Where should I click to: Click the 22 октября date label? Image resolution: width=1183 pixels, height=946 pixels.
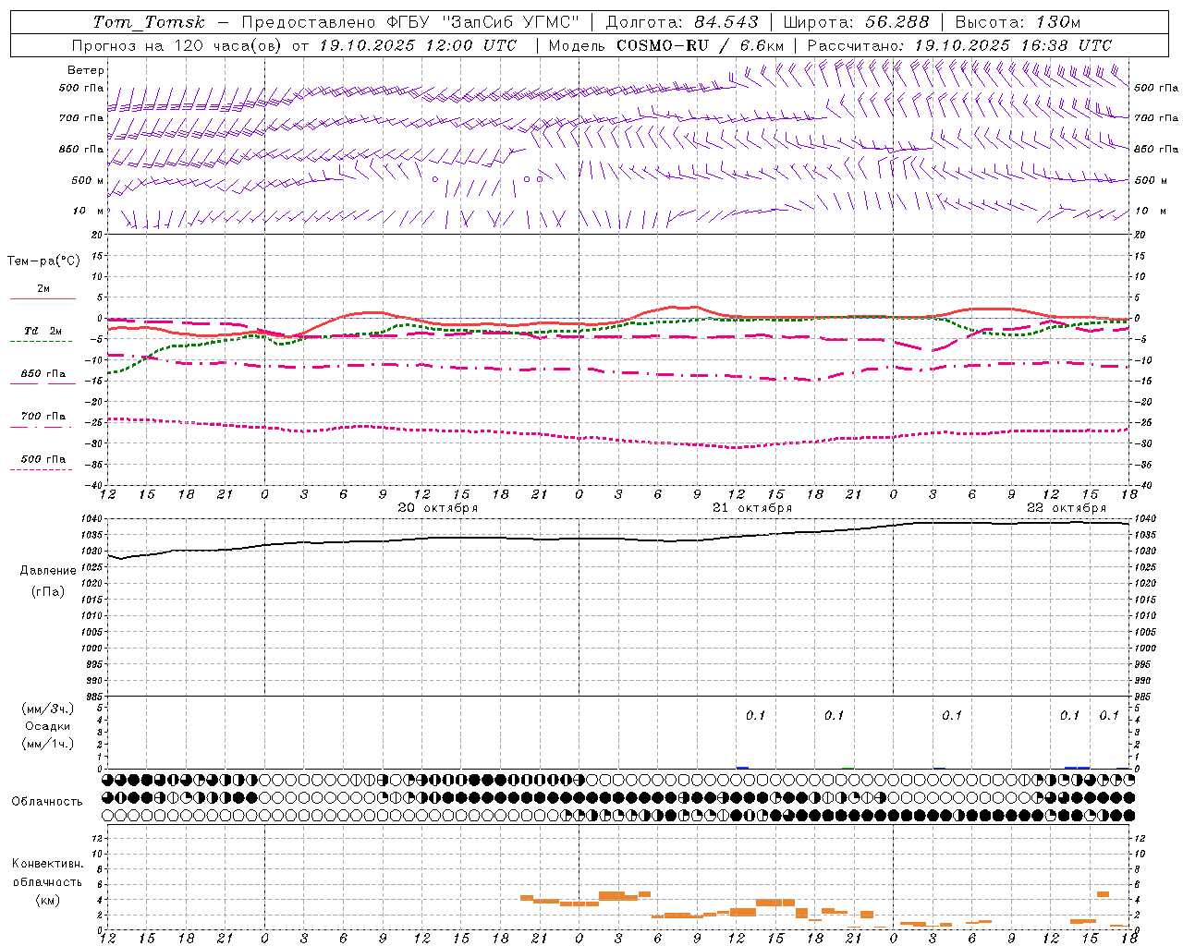(1067, 508)
